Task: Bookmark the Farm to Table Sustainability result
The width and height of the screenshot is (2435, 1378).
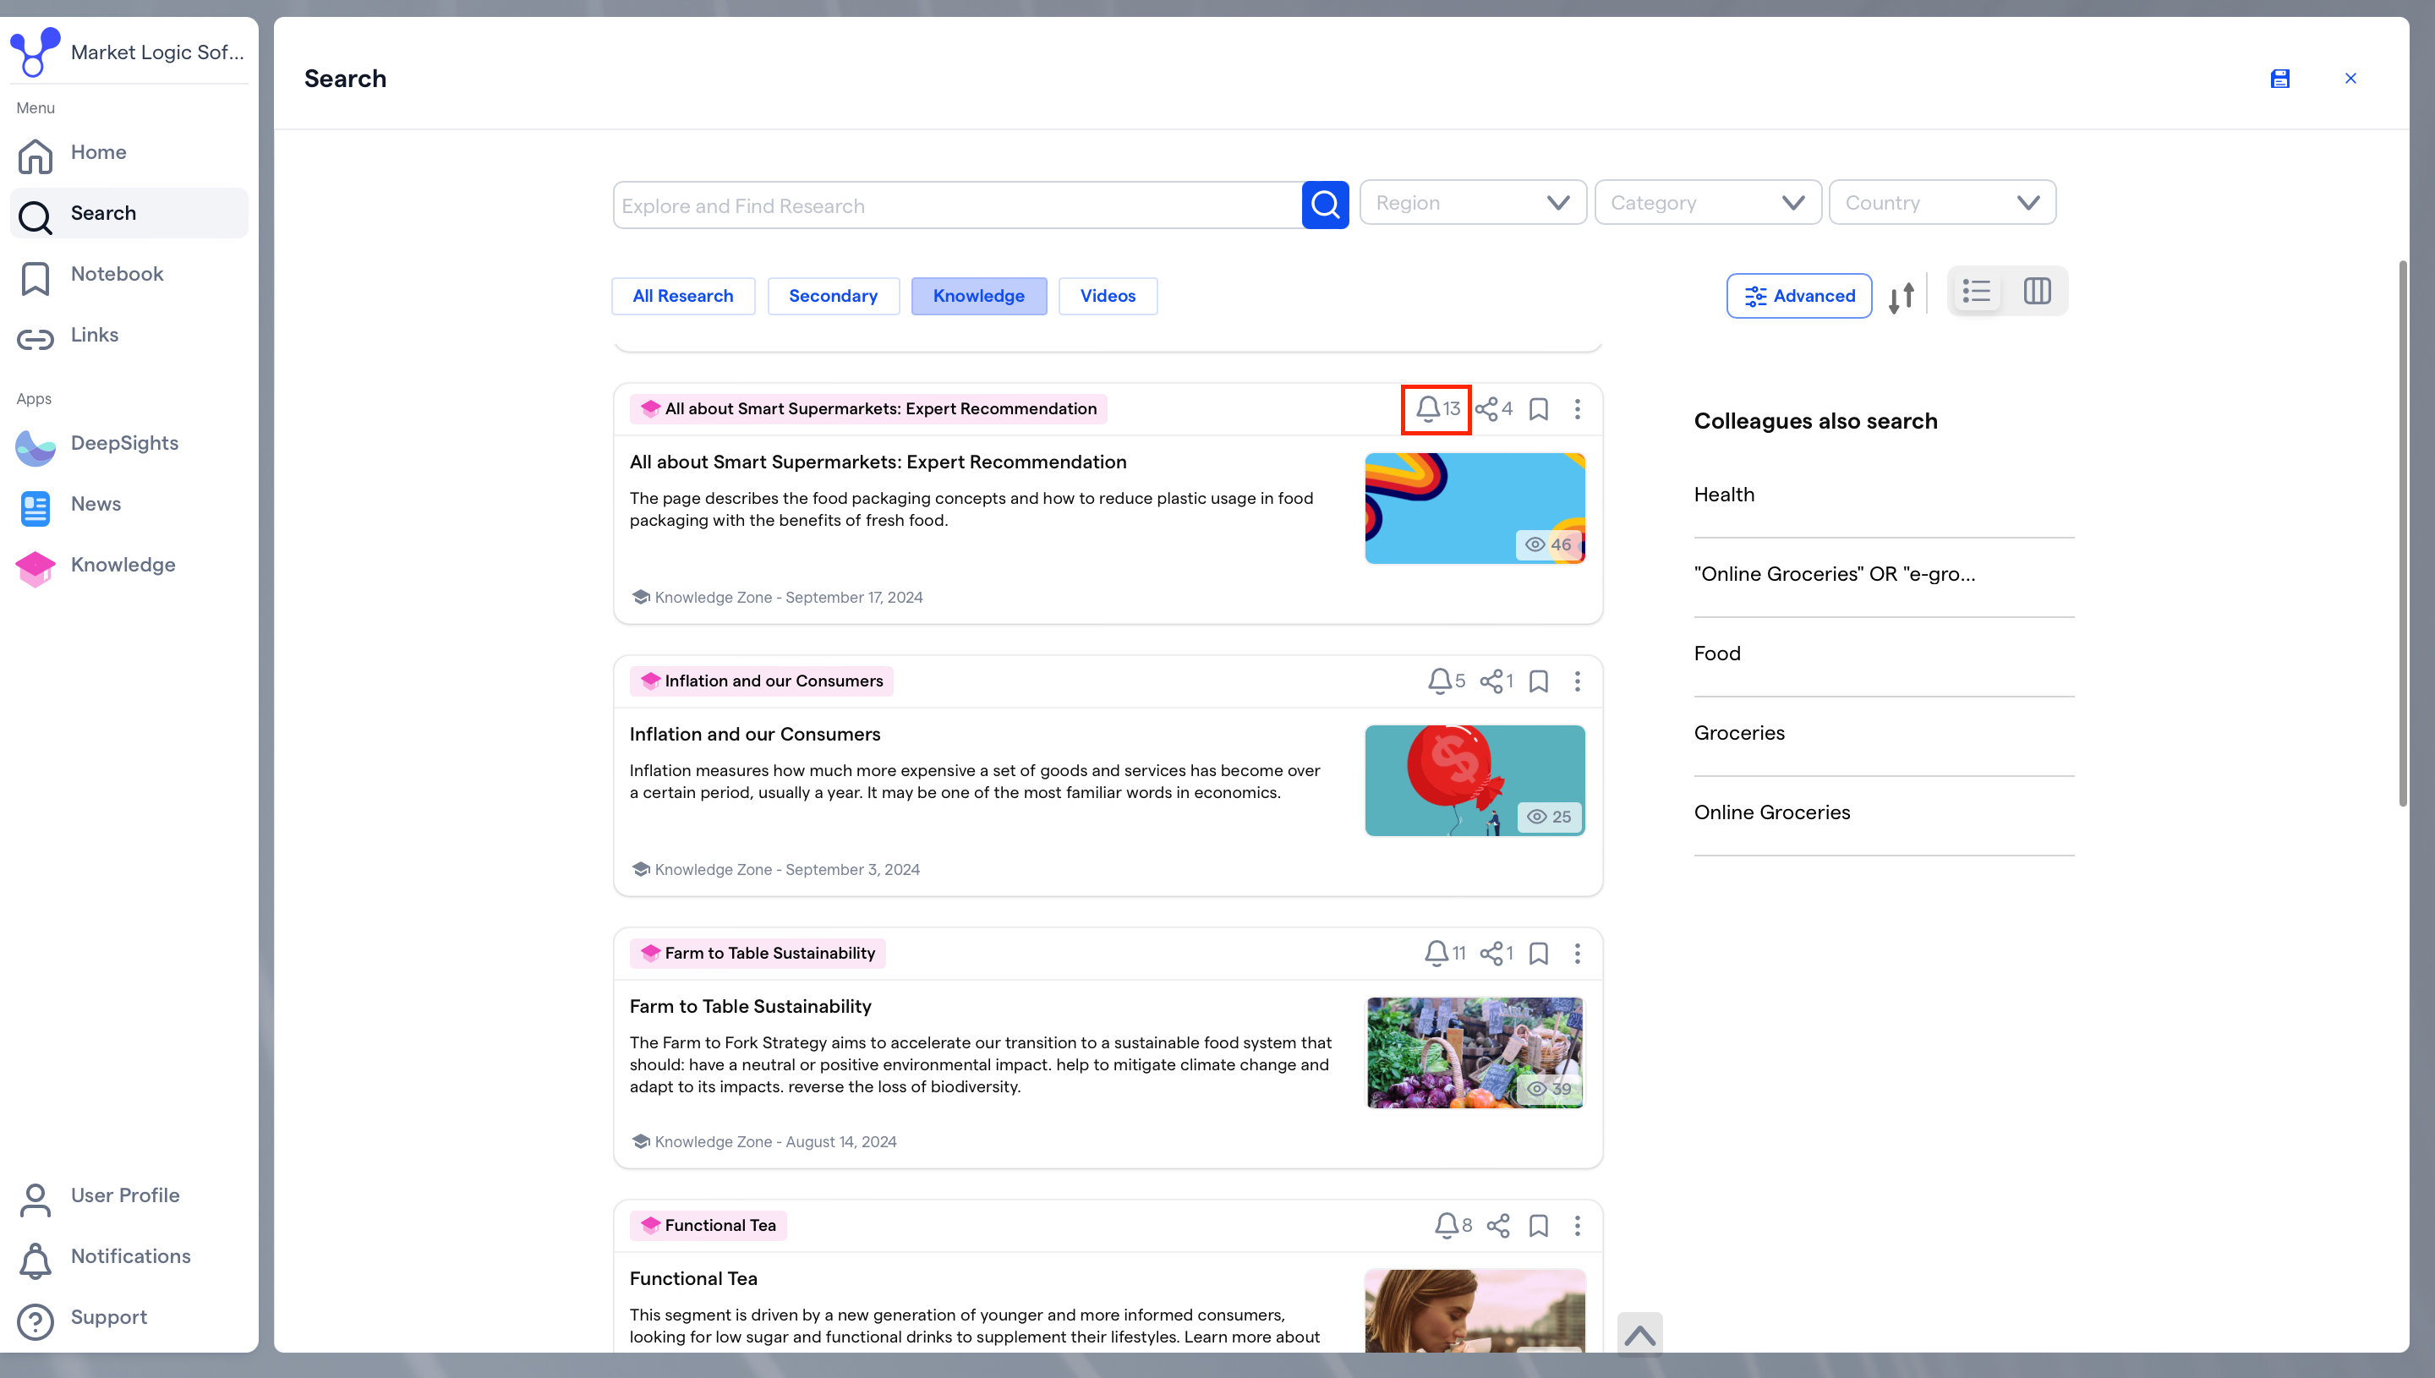Action: click(x=1539, y=953)
